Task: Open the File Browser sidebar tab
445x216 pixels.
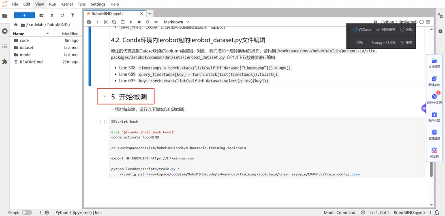Action: [x=4, y=16]
